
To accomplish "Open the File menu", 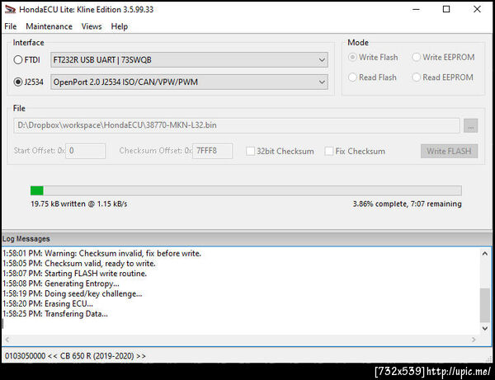I will click(11, 26).
